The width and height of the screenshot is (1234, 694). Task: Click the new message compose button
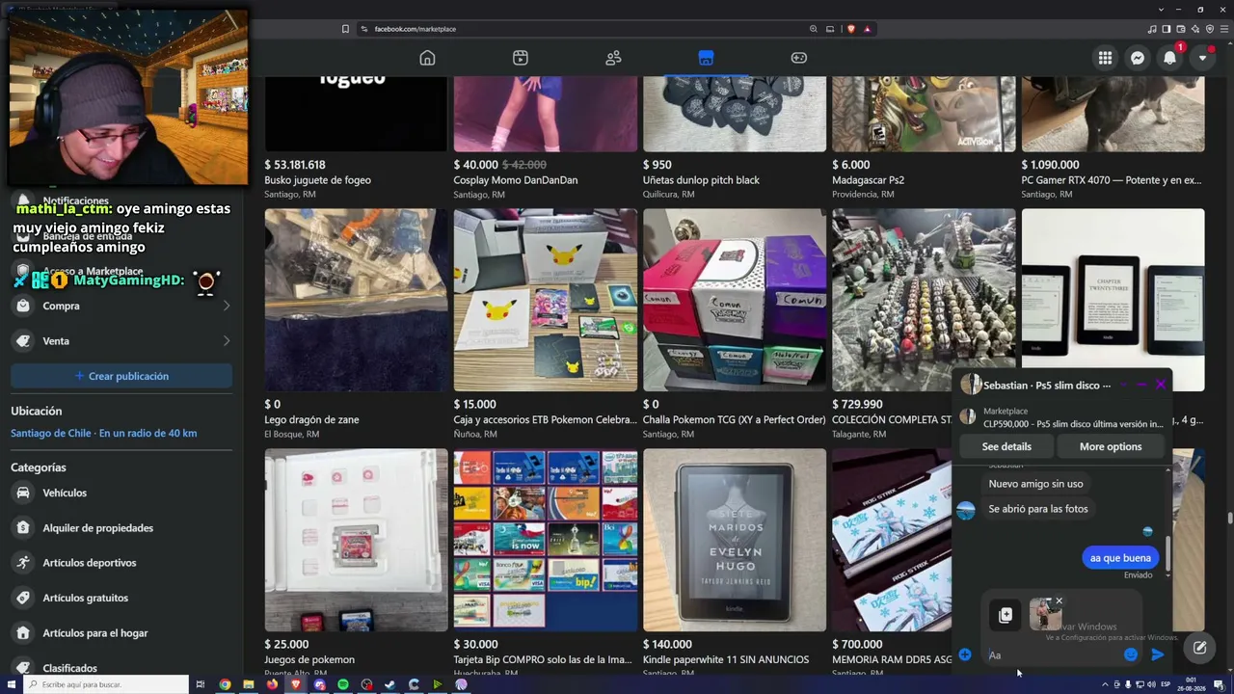coord(1199,649)
